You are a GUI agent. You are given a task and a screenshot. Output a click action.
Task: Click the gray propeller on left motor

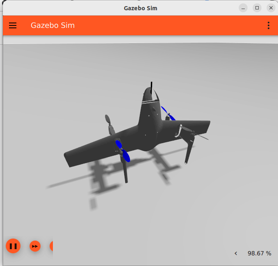pyautogui.click(x=108, y=120)
